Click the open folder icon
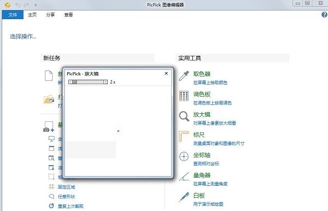 pos(49,99)
